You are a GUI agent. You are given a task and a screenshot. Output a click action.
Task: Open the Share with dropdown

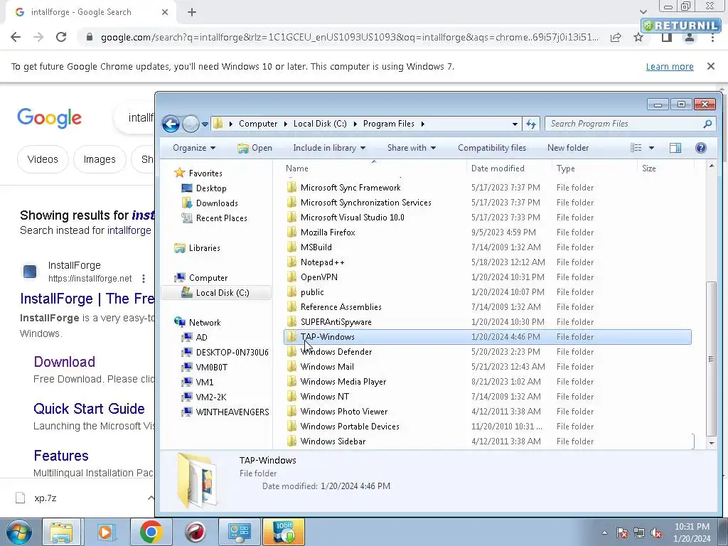coord(412,148)
